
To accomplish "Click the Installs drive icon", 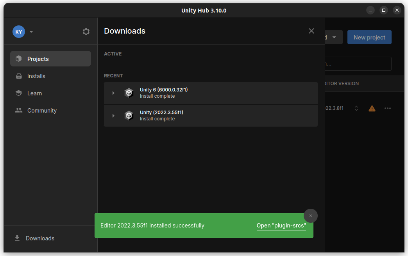I will tap(19, 76).
